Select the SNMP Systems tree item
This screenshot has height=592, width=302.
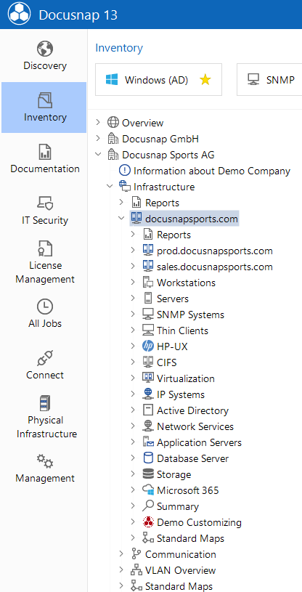[191, 315]
